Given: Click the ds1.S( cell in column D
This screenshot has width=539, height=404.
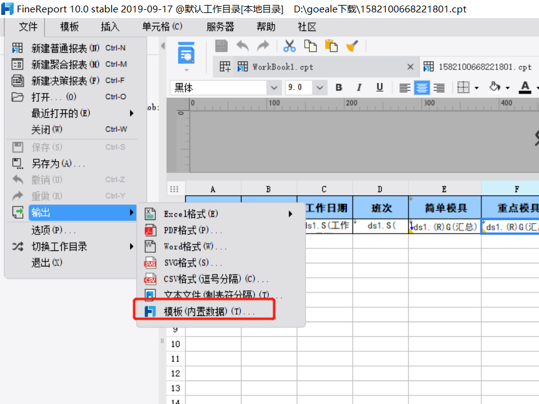Looking at the screenshot, I should click(380, 226).
